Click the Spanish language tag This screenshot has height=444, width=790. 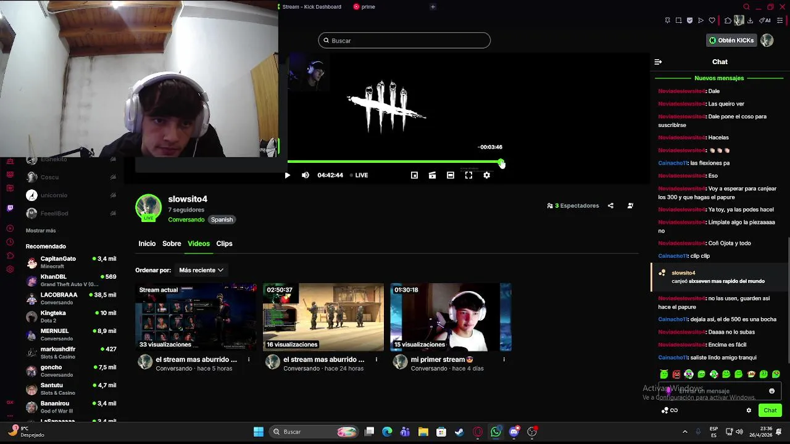[222, 220]
